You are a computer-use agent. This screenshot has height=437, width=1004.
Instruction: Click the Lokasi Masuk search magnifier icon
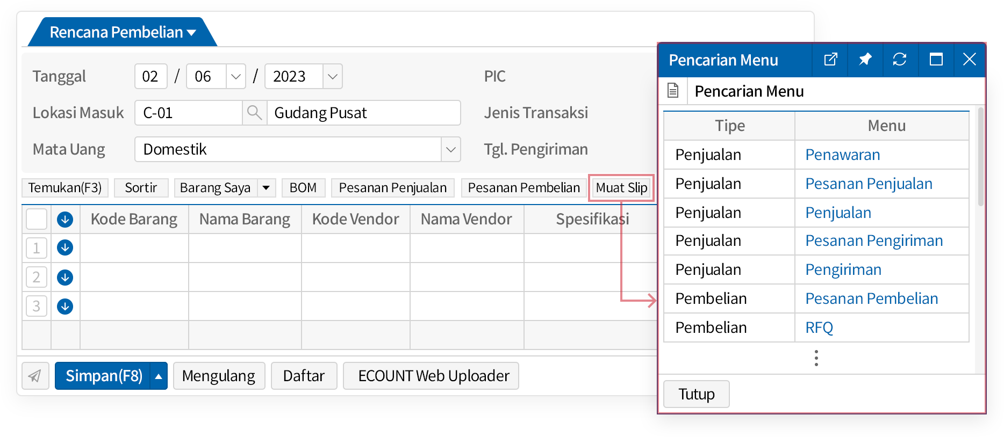[254, 113]
